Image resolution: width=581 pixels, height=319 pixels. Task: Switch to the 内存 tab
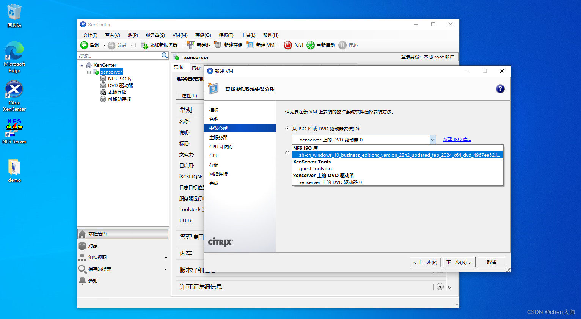coord(196,68)
